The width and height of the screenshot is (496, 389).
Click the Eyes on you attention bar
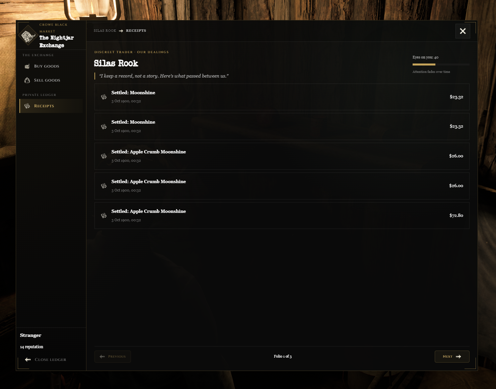click(x=441, y=64)
